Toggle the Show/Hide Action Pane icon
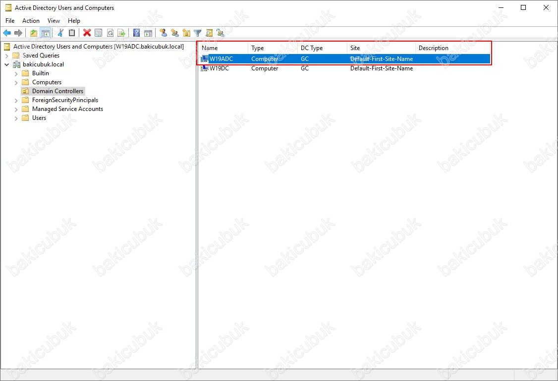The image size is (558, 381). [x=148, y=33]
